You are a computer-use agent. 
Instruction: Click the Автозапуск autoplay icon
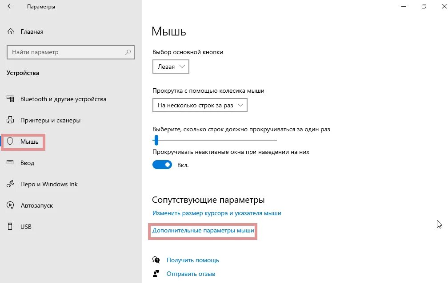click(x=11, y=205)
